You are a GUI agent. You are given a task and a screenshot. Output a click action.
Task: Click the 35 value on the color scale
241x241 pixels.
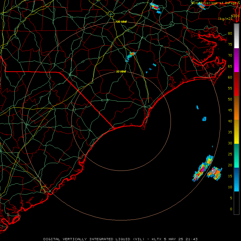tap(230, 132)
